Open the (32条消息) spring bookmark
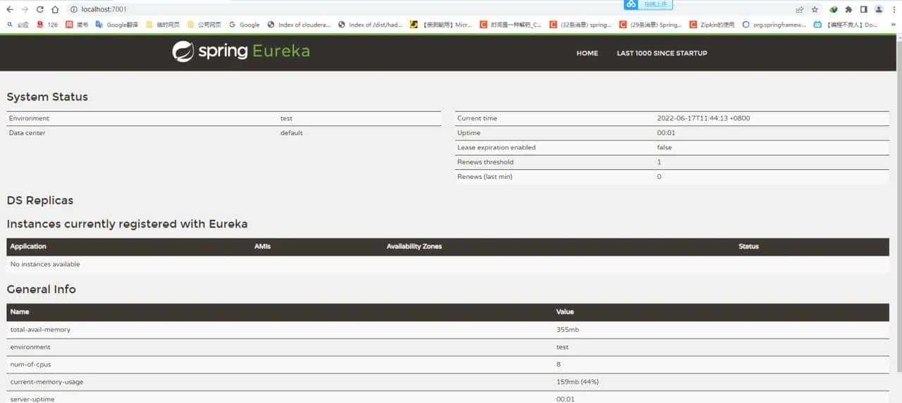The width and height of the screenshot is (902, 403). [581, 25]
